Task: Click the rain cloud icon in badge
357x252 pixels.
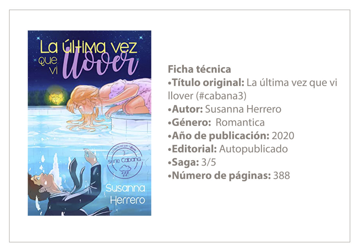Action: pyautogui.click(x=125, y=170)
